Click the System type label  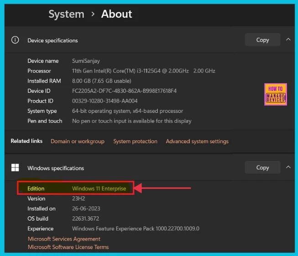coord(42,111)
